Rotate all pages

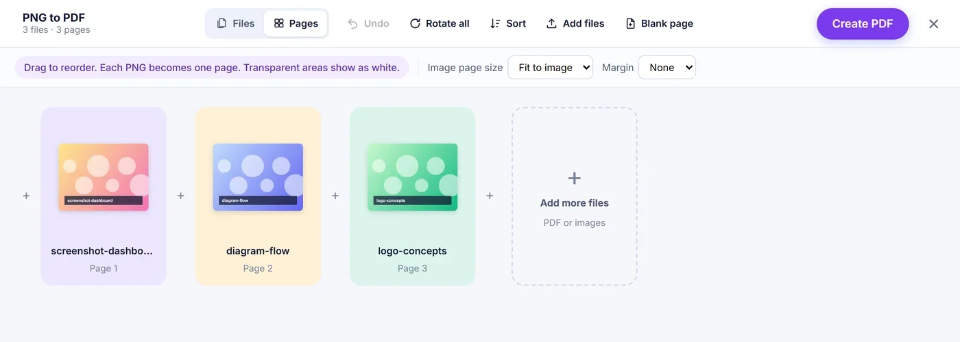click(440, 23)
